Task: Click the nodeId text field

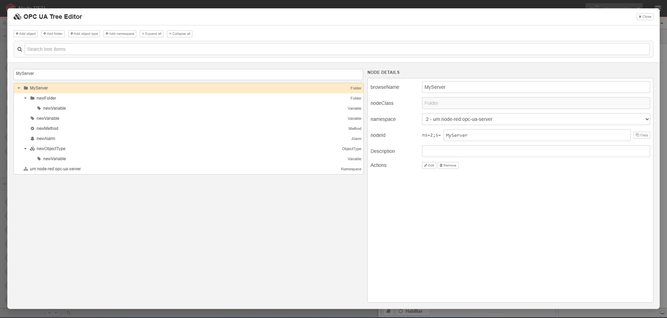Action: (x=537, y=135)
